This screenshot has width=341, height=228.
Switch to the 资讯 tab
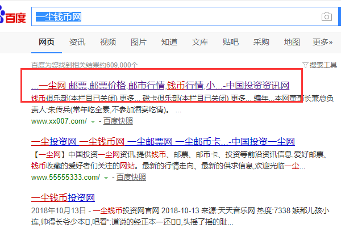click(x=77, y=42)
